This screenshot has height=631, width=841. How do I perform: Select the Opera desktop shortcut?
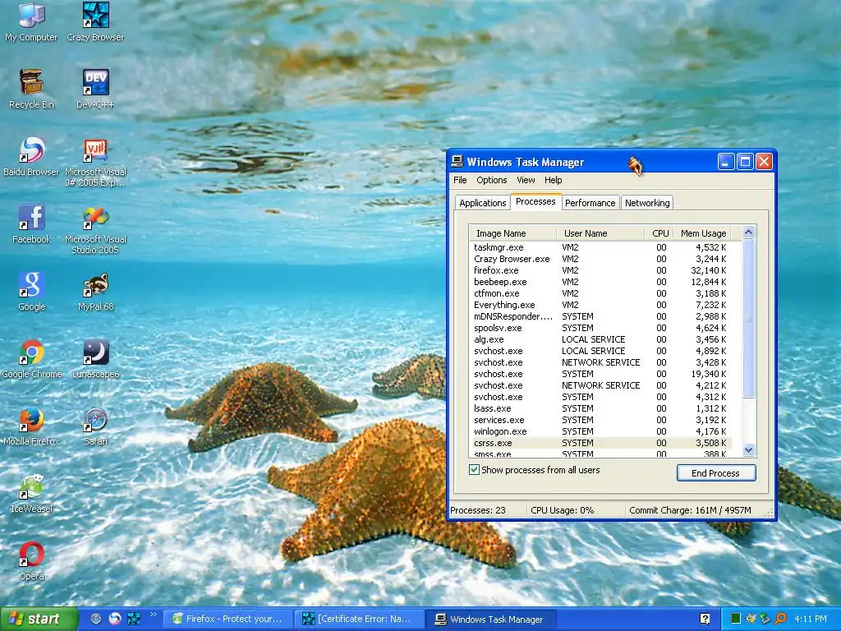tap(31, 560)
